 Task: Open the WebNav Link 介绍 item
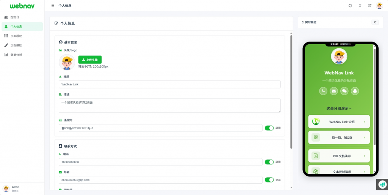click(339, 122)
